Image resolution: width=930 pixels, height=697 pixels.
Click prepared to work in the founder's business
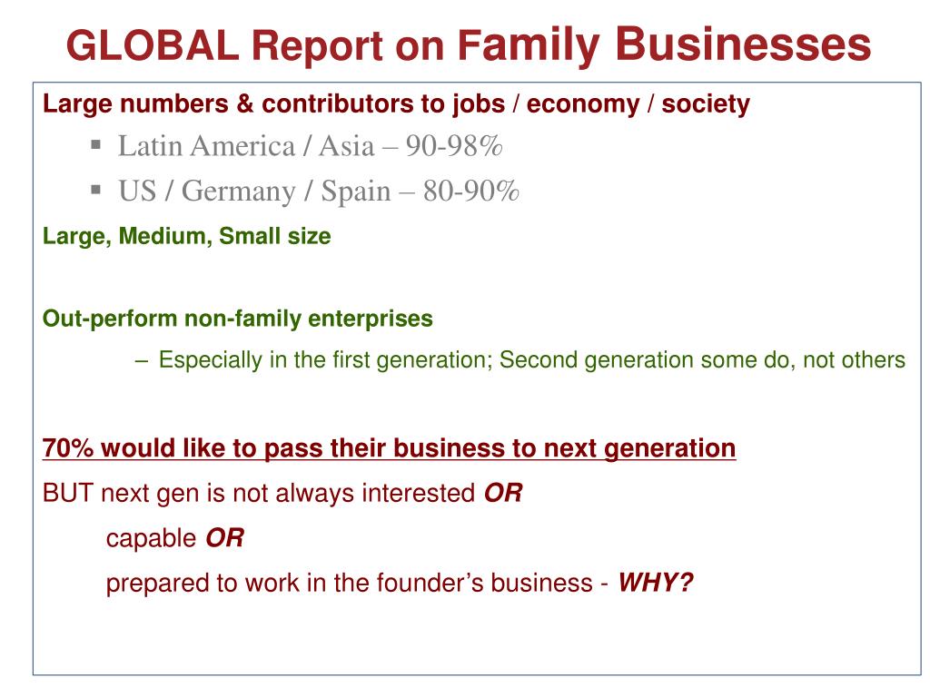point(350,584)
